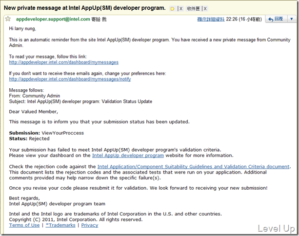Click the 'Subject: Intel AppUp(SM)' line
The width and height of the screenshot is (299, 236).
coord(80,101)
